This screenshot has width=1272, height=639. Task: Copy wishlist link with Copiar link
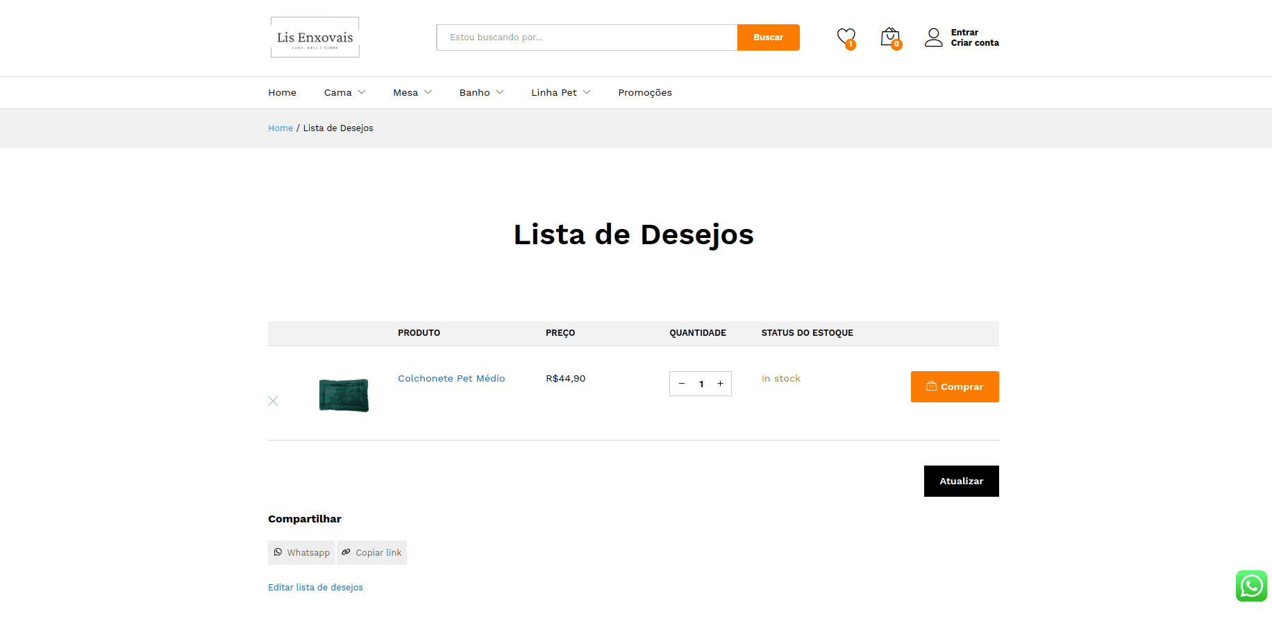[371, 552]
